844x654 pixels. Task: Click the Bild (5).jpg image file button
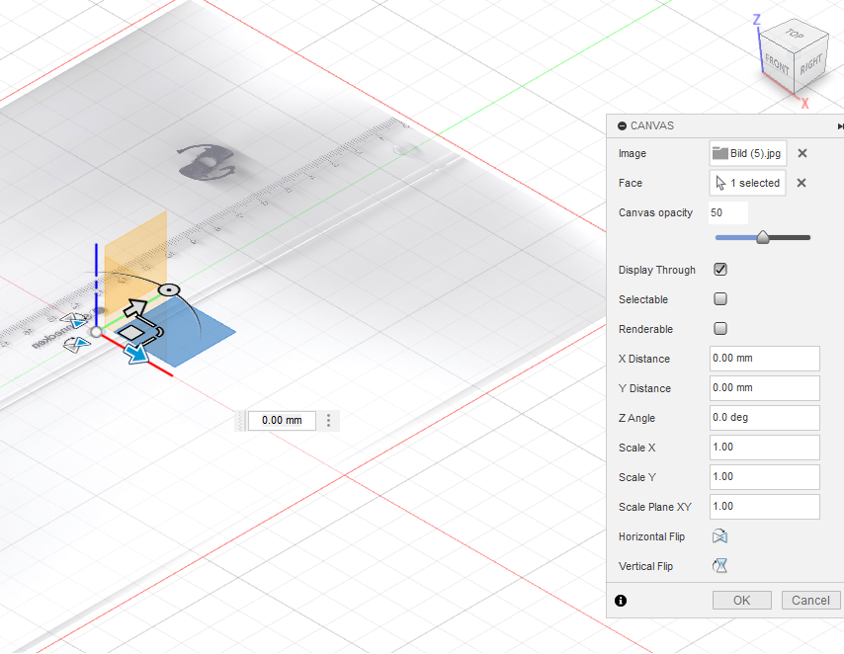748,153
